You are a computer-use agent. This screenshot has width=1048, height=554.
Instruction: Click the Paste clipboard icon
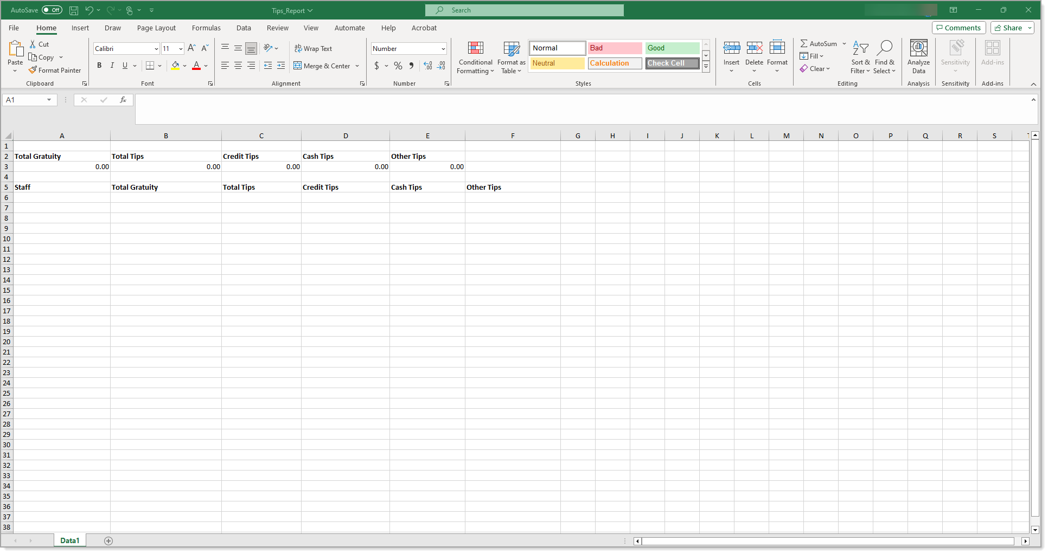16,49
